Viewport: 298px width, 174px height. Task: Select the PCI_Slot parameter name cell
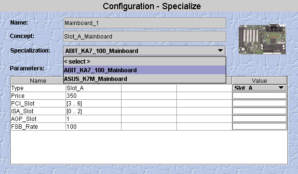coord(38,104)
